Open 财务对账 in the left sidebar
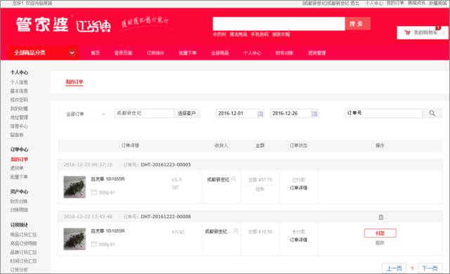The image size is (450, 274). (19, 201)
